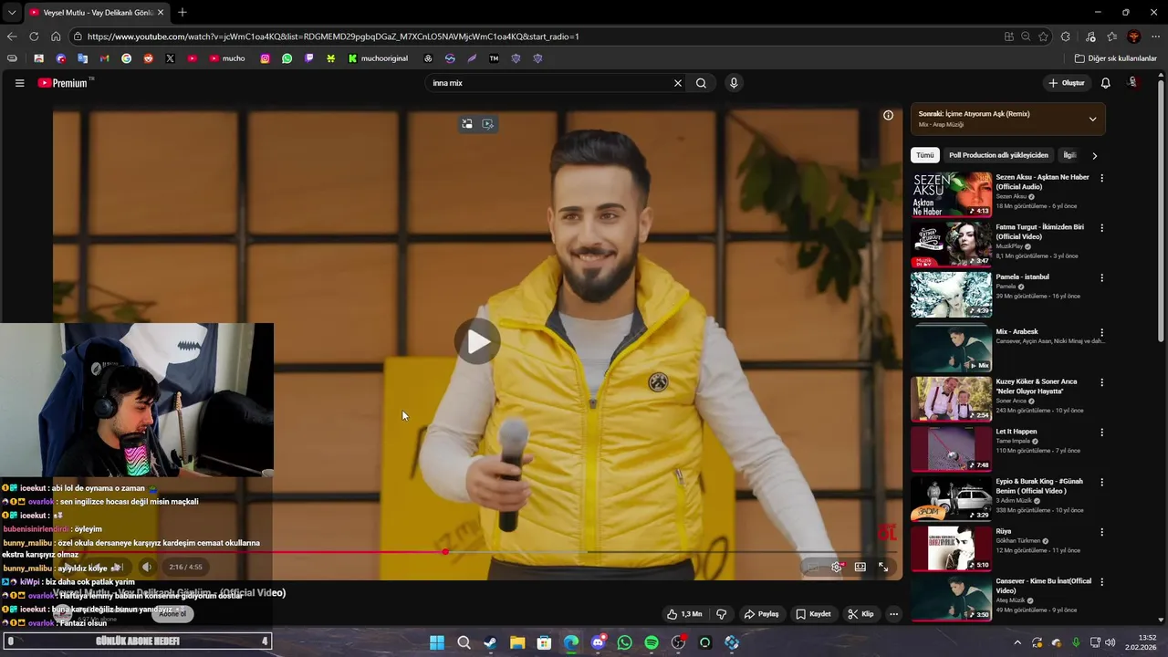
Task: Open a new browser tab
Action: [x=182, y=12]
